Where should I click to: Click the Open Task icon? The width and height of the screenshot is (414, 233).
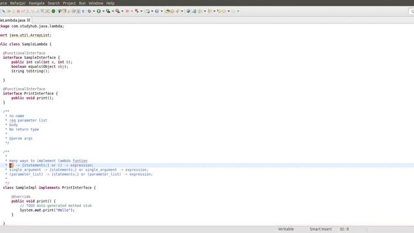[173, 11]
